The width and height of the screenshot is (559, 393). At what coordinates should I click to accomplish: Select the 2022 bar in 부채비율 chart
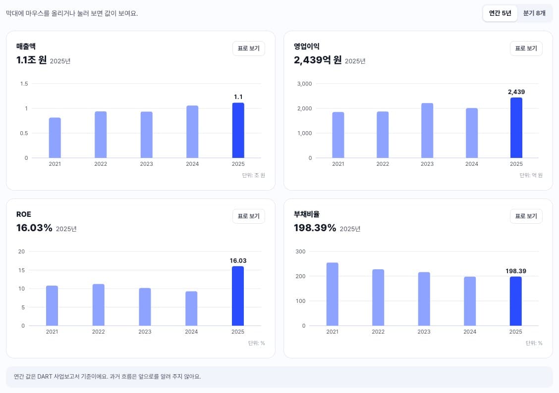click(378, 297)
